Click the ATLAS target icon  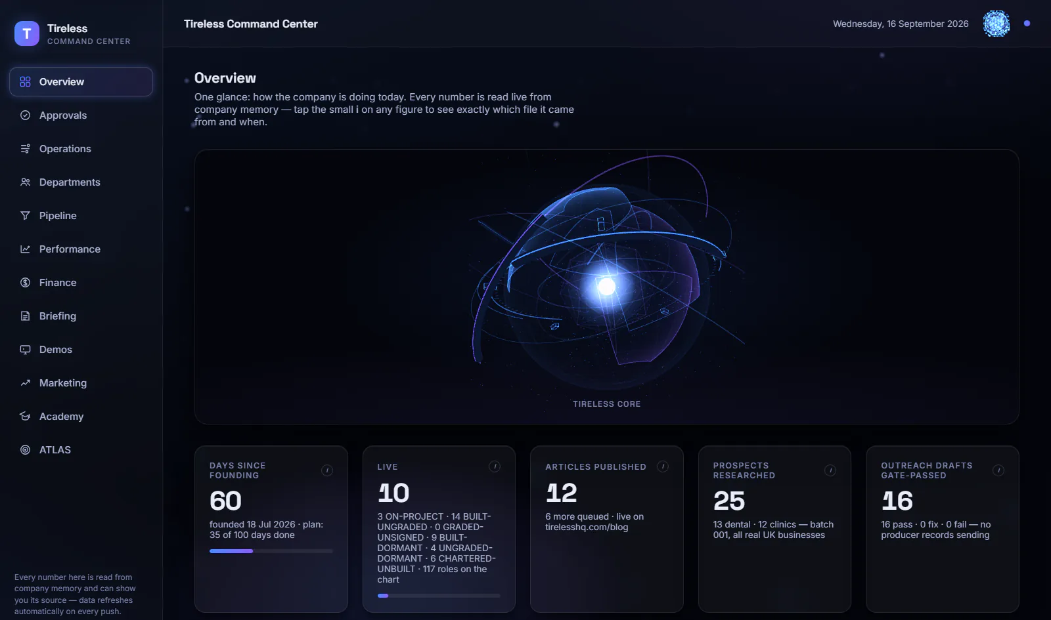26,450
